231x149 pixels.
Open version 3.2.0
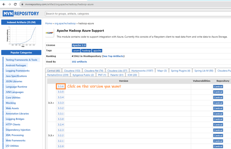(61, 146)
